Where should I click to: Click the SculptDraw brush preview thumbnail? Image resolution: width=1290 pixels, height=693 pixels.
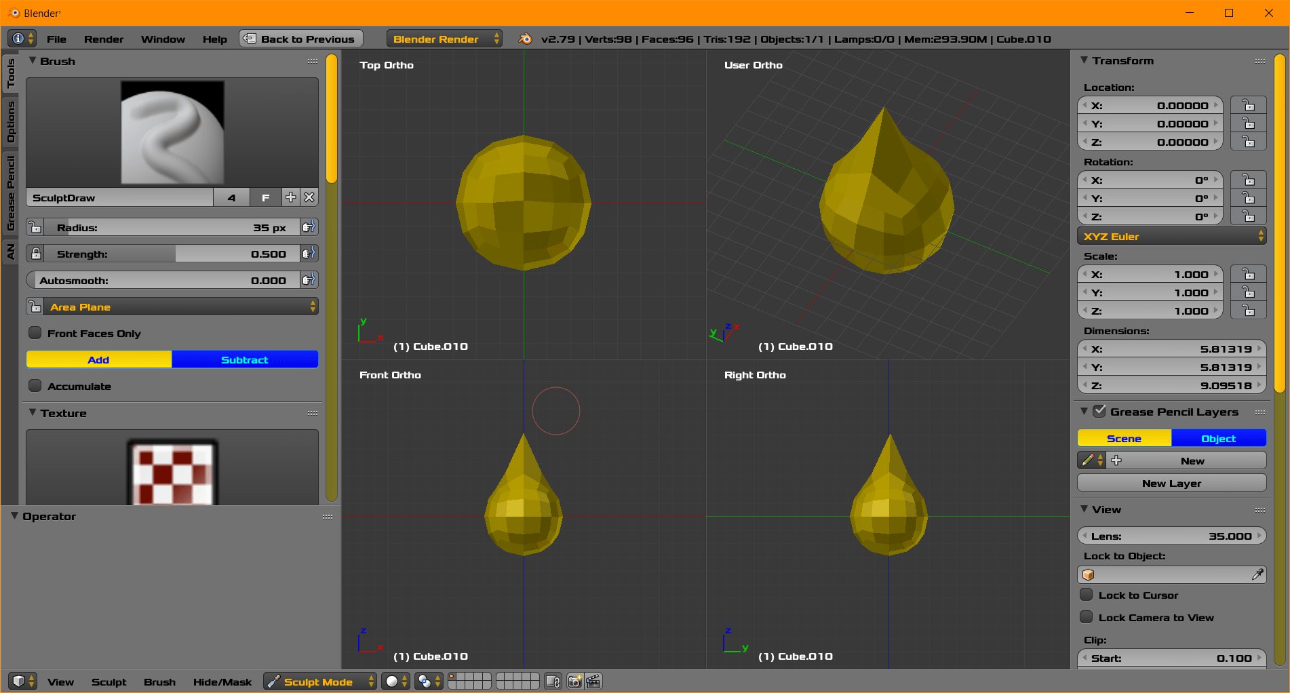click(172, 131)
